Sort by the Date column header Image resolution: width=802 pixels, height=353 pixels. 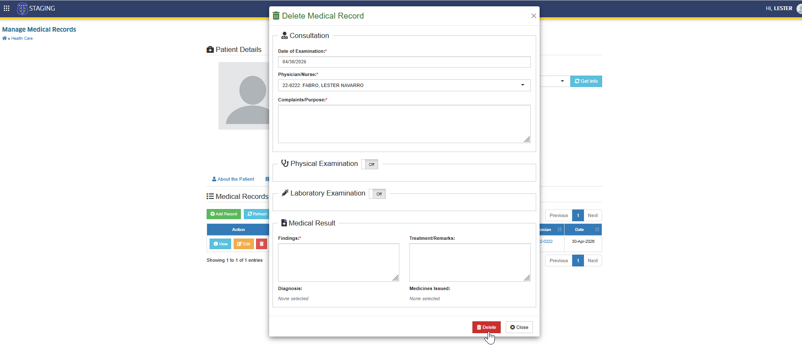point(583,230)
